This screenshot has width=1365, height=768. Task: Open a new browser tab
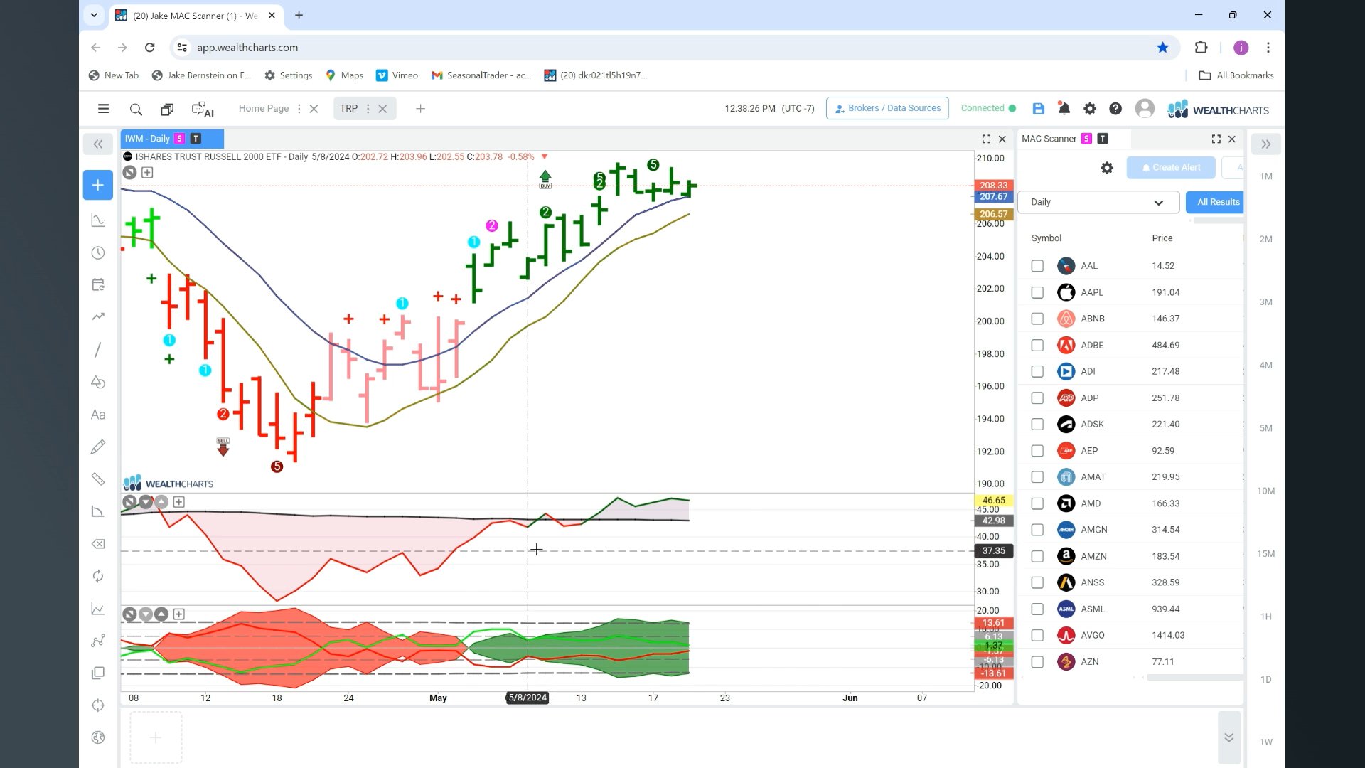pyautogui.click(x=299, y=15)
